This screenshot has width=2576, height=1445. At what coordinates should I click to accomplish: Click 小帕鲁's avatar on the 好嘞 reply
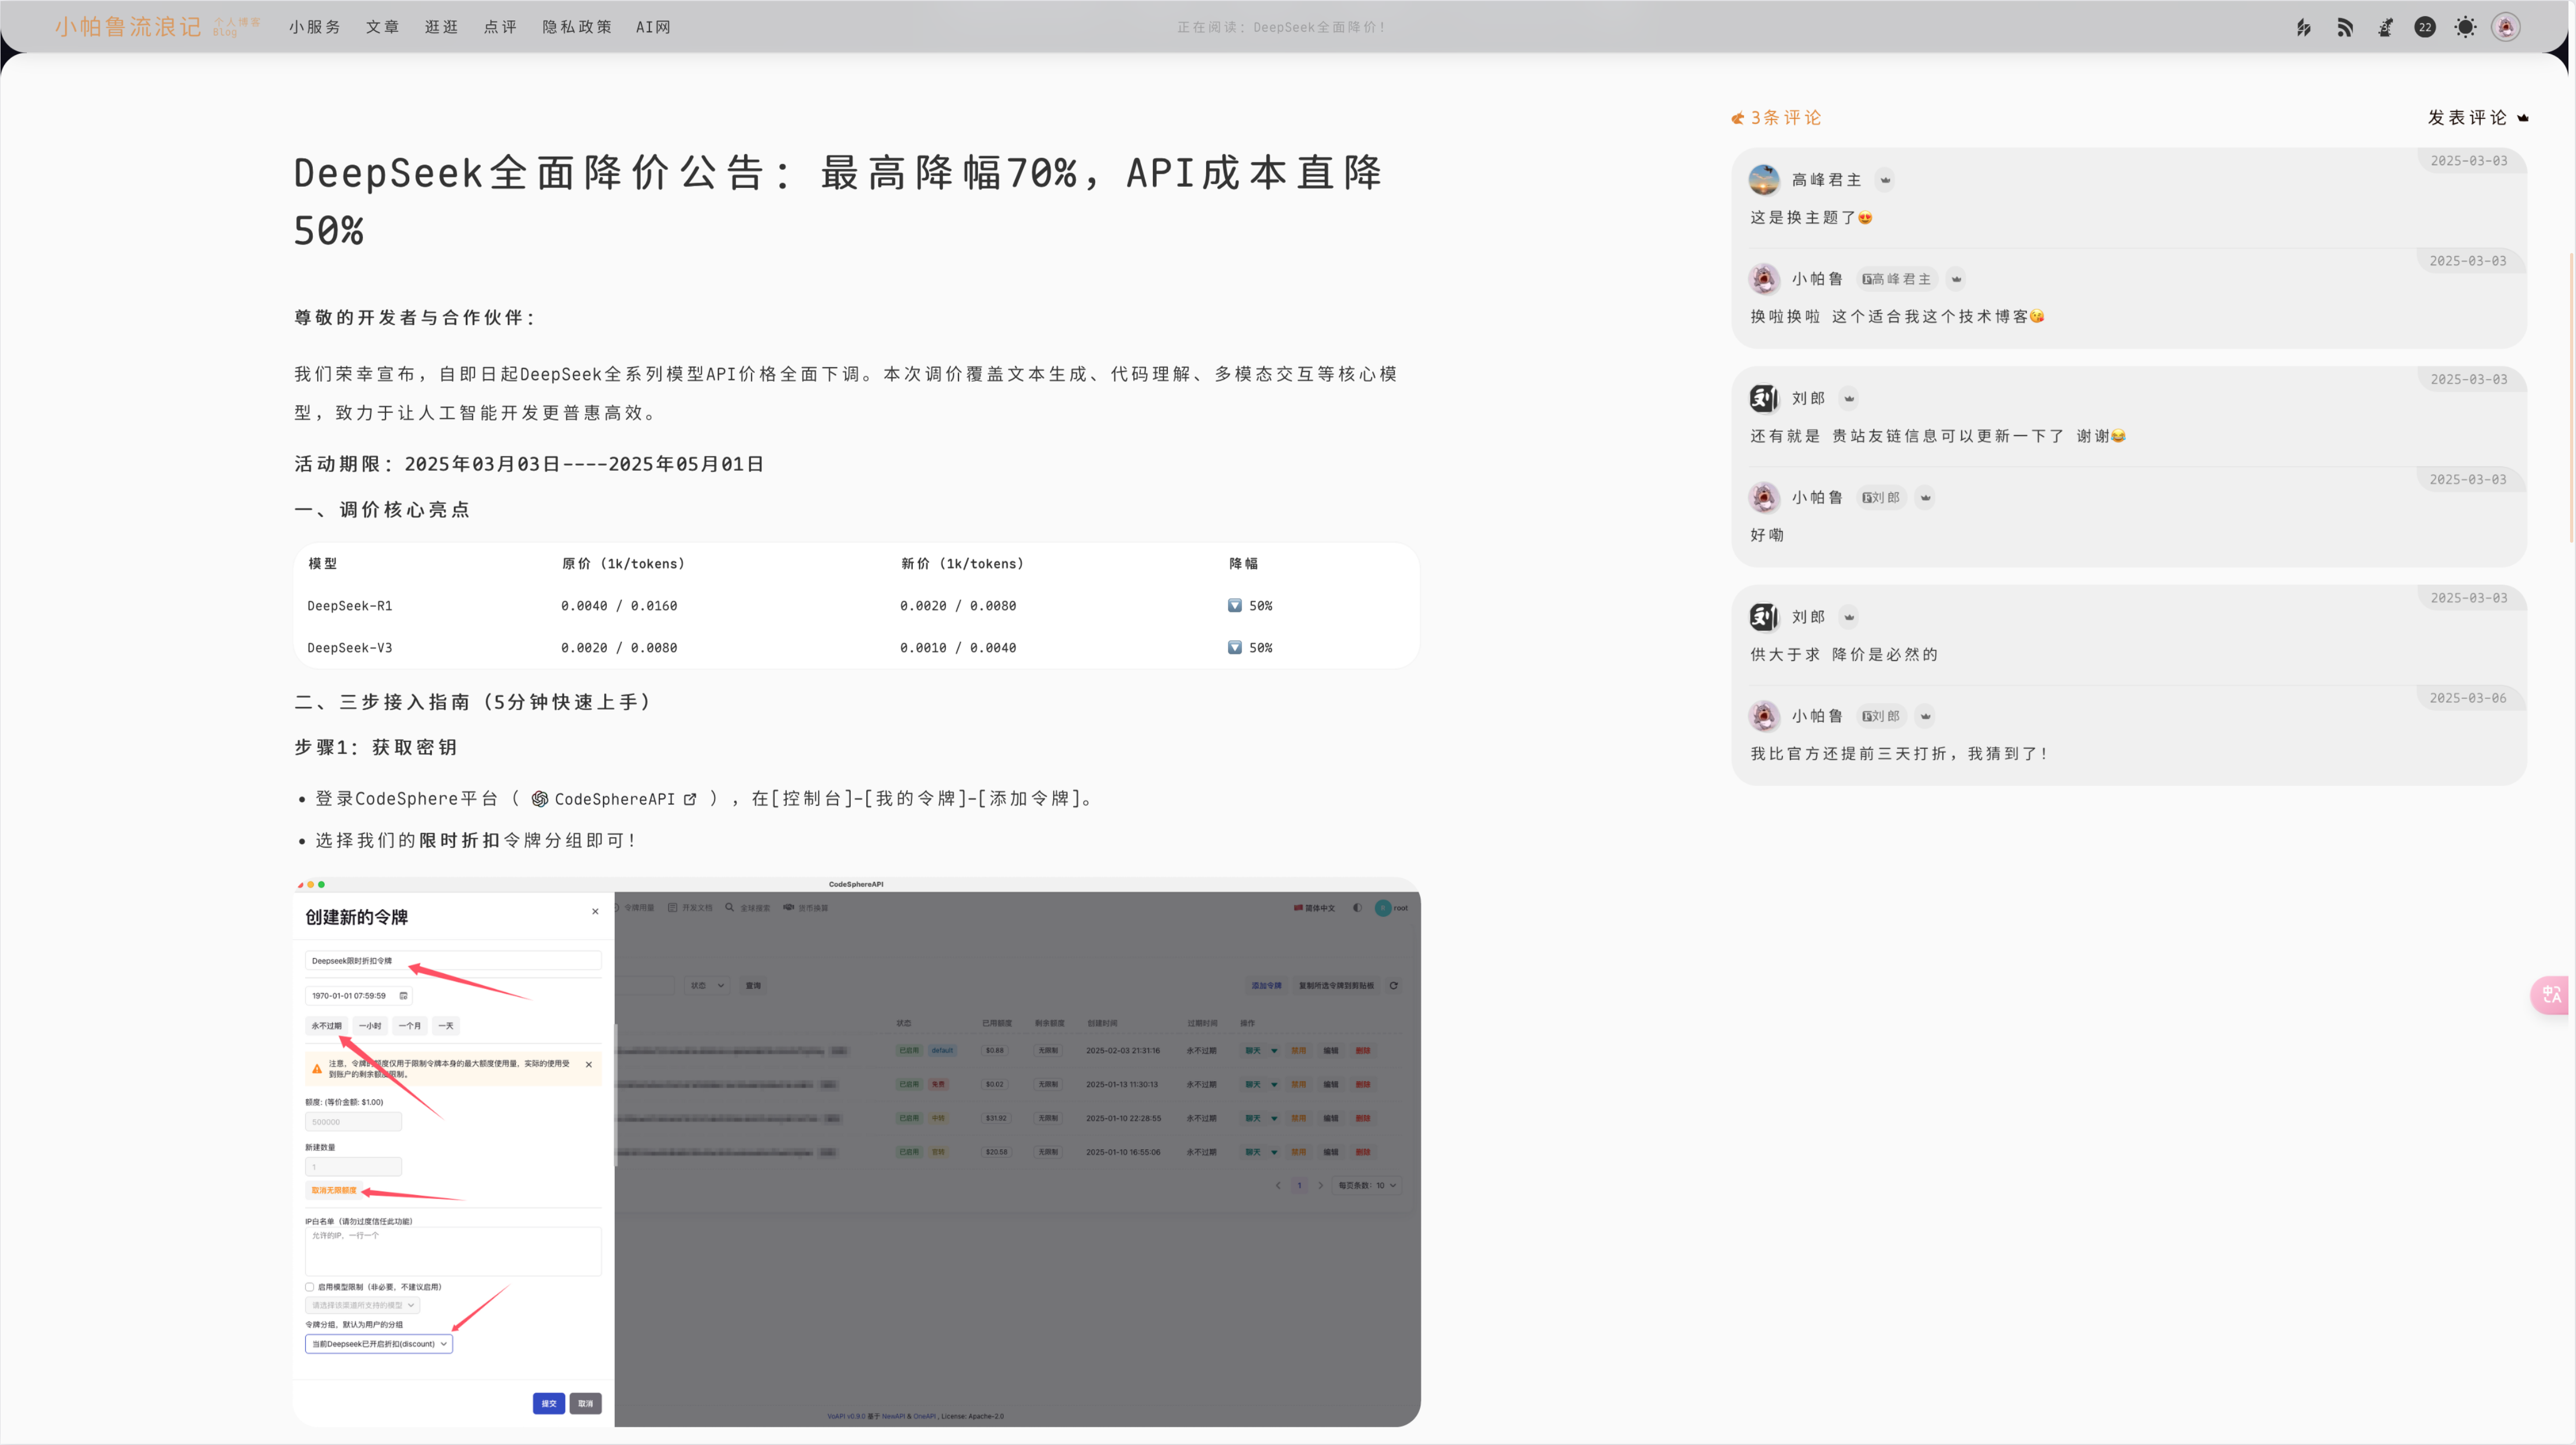pos(1764,497)
